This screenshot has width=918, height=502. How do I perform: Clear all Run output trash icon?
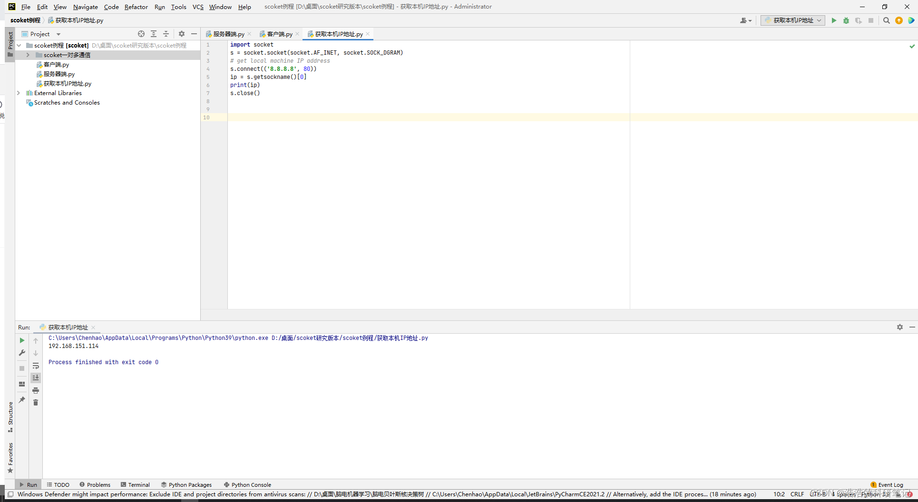pos(36,403)
